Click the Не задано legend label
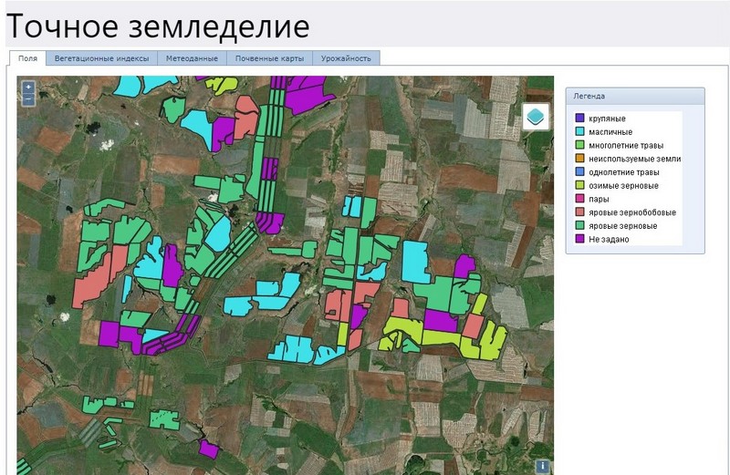730x475 pixels. pos(609,239)
